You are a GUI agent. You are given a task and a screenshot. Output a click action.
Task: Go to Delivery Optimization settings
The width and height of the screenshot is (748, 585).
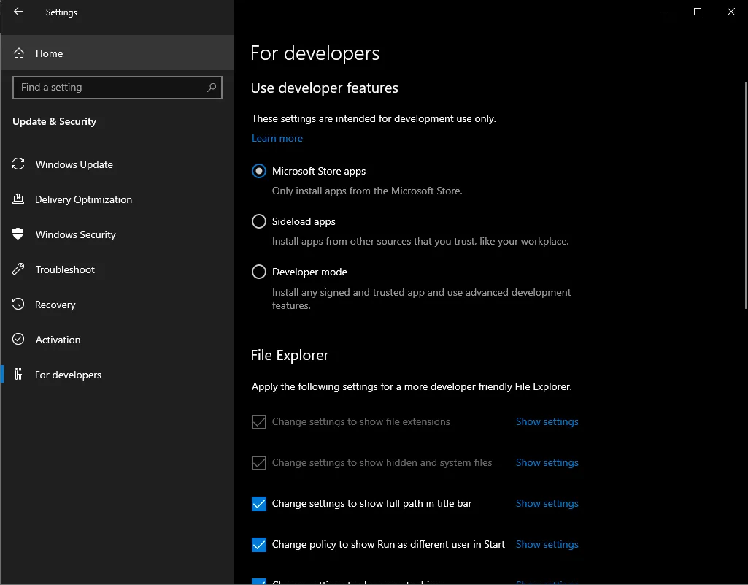coord(117,199)
